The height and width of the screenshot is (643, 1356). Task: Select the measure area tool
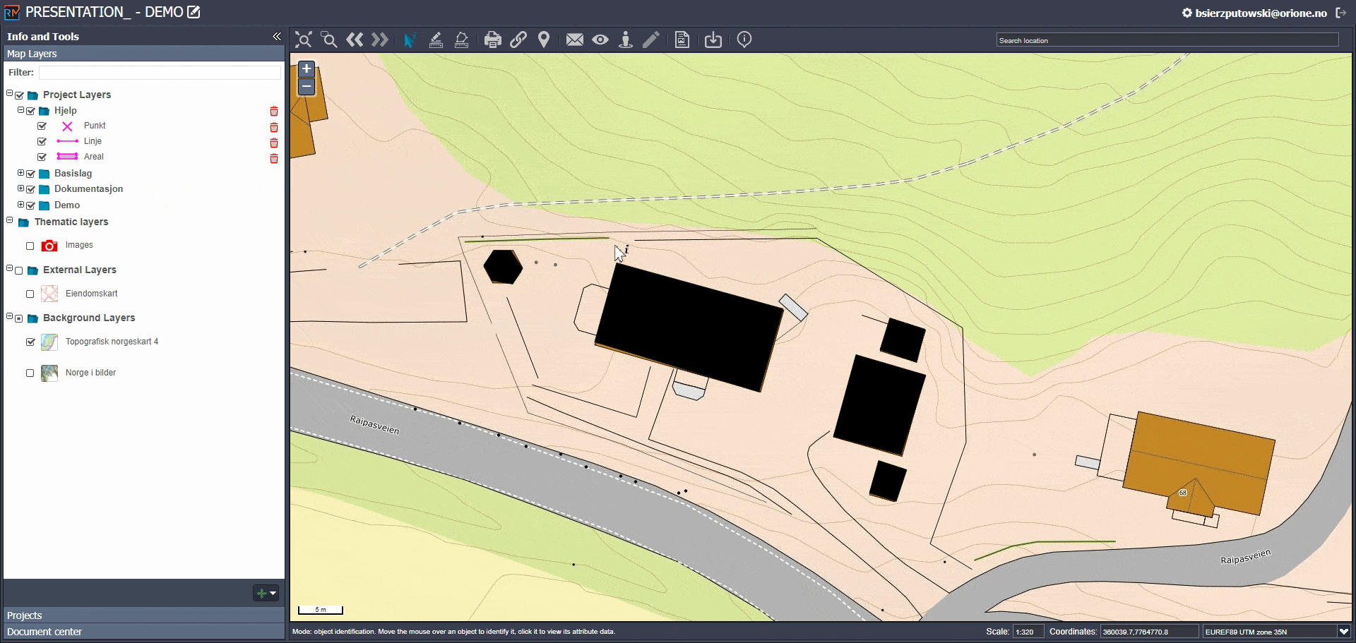(461, 40)
